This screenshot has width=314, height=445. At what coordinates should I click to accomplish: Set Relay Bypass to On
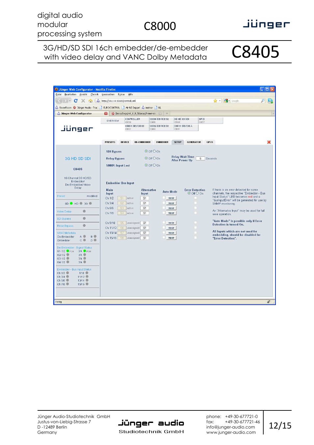[x=154, y=158]
